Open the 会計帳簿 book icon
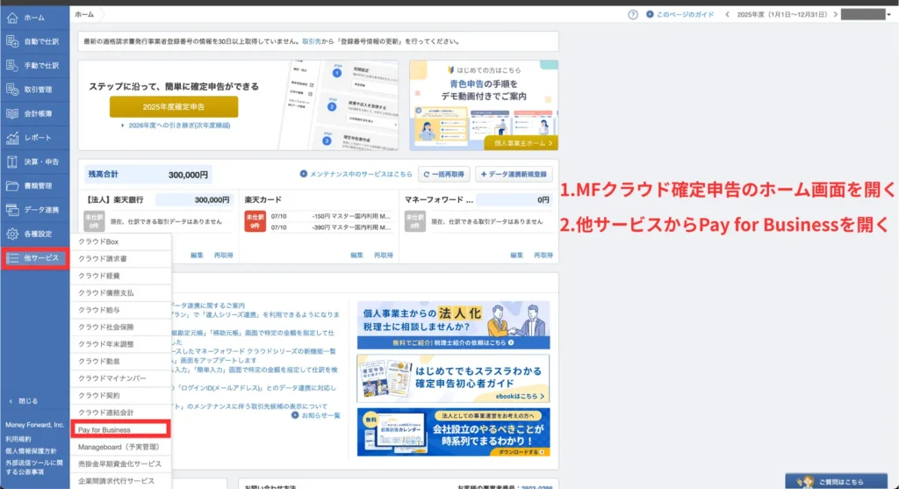The height and width of the screenshot is (489, 899). click(x=12, y=113)
